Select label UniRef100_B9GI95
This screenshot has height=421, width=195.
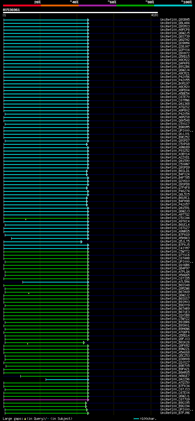pyautogui.click(x=175, y=403)
